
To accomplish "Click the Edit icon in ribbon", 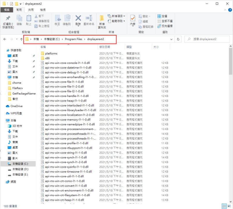I will pyautogui.click(x=140, y=21).
